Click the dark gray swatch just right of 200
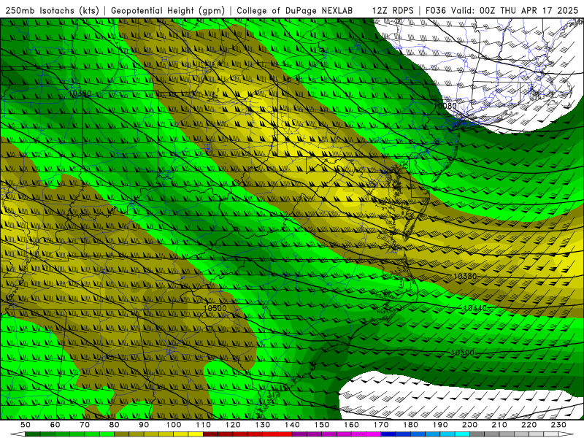 [477, 434]
